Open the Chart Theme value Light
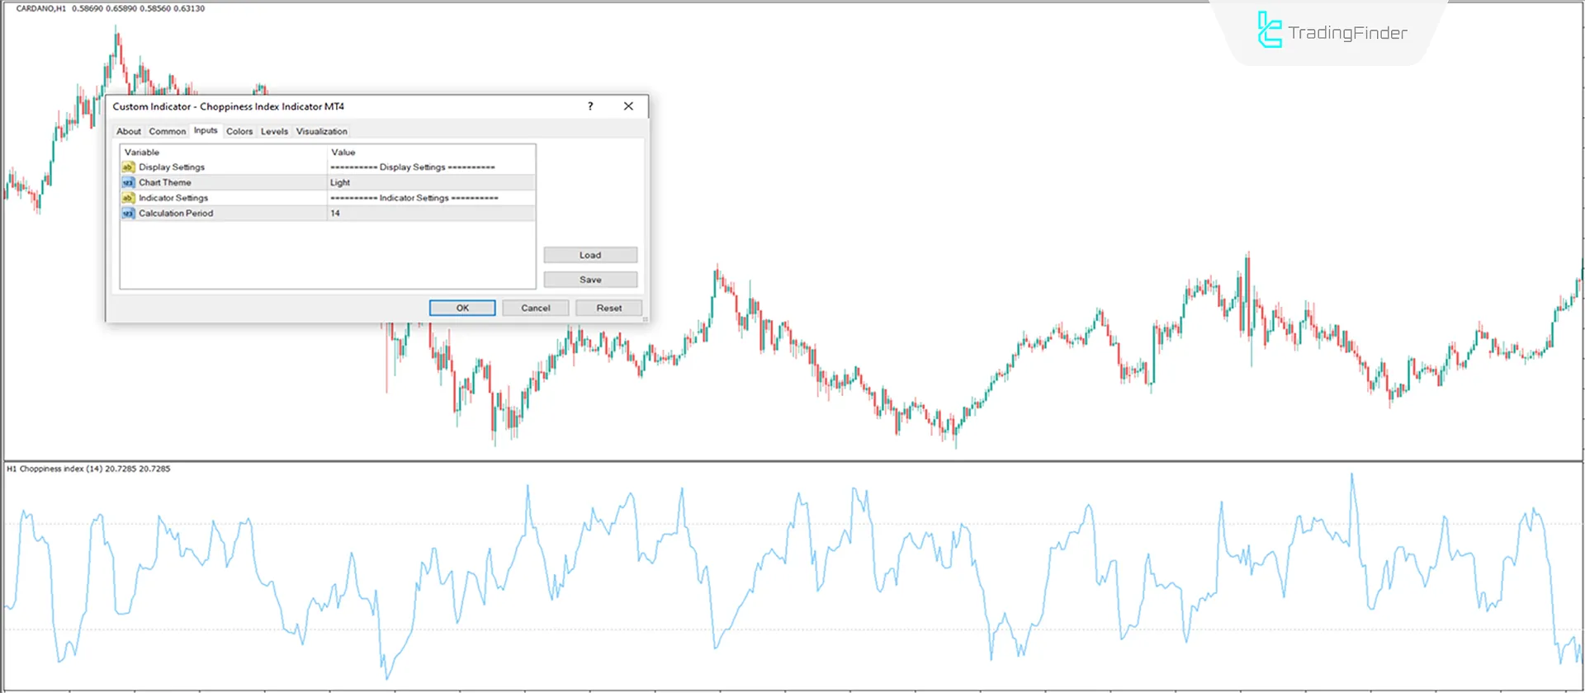This screenshot has height=693, width=1585. (x=429, y=182)
